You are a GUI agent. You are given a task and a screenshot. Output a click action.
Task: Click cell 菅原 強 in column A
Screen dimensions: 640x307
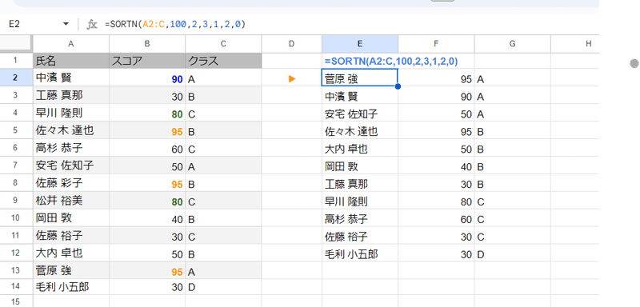71,271
